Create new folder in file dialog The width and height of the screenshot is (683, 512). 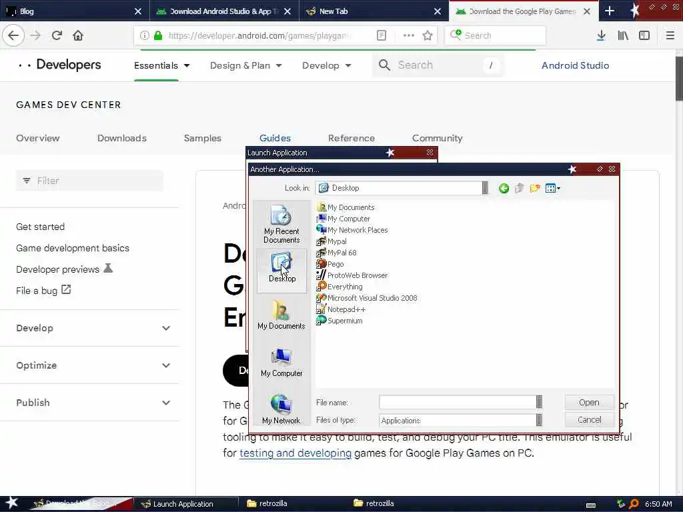[x=534, y=188]
